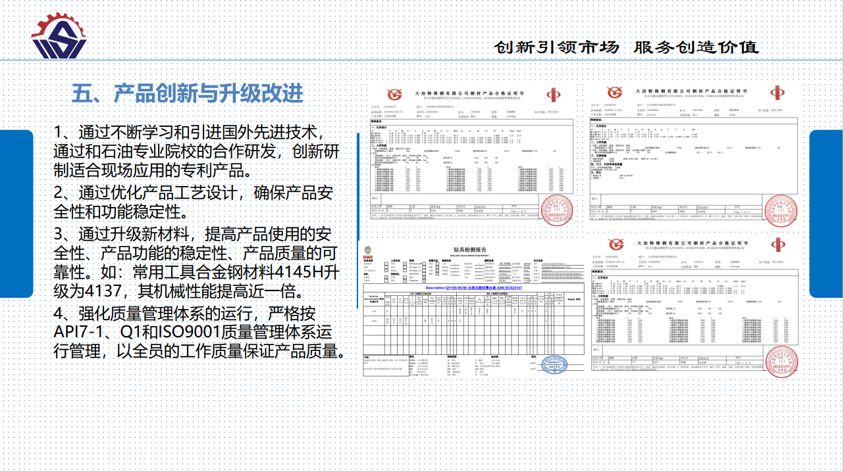Click the red stamp on the top-right certificate
This screenshot has height=472, width=844.
coord(778,208)
